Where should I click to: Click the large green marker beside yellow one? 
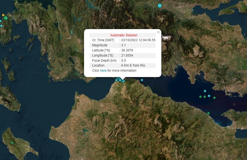click(6, 18)
